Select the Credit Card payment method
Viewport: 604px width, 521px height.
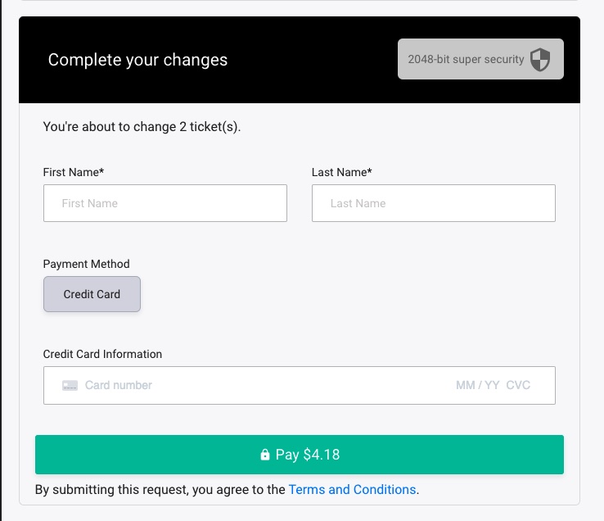click(92, 294)
